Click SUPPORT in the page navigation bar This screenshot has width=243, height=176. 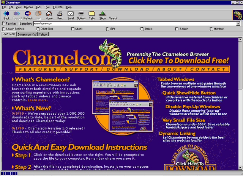tap(81, 69)
